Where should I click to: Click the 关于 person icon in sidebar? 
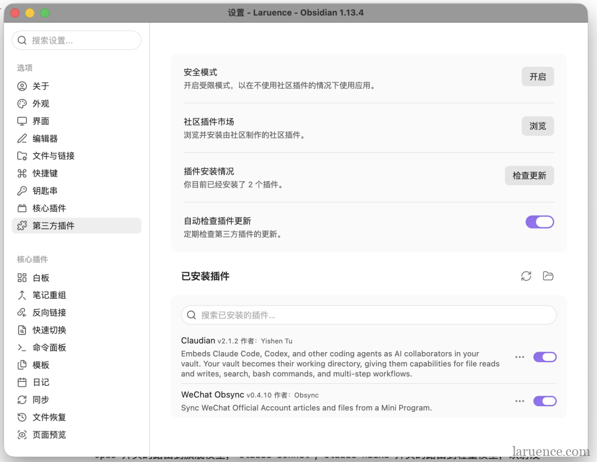(22, 86)
